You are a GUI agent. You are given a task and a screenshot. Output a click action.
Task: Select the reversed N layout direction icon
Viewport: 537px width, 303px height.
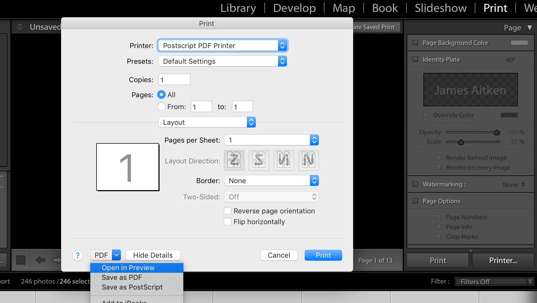click(284, 160)
